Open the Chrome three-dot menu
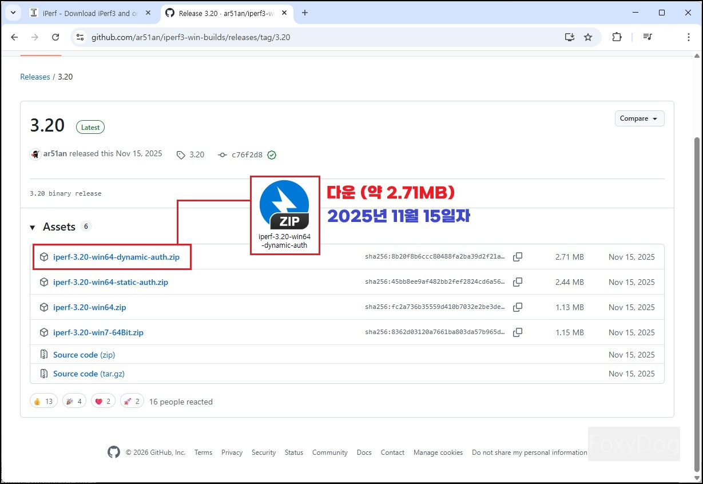This screenshot has width=703, height=484. [689, 37]
